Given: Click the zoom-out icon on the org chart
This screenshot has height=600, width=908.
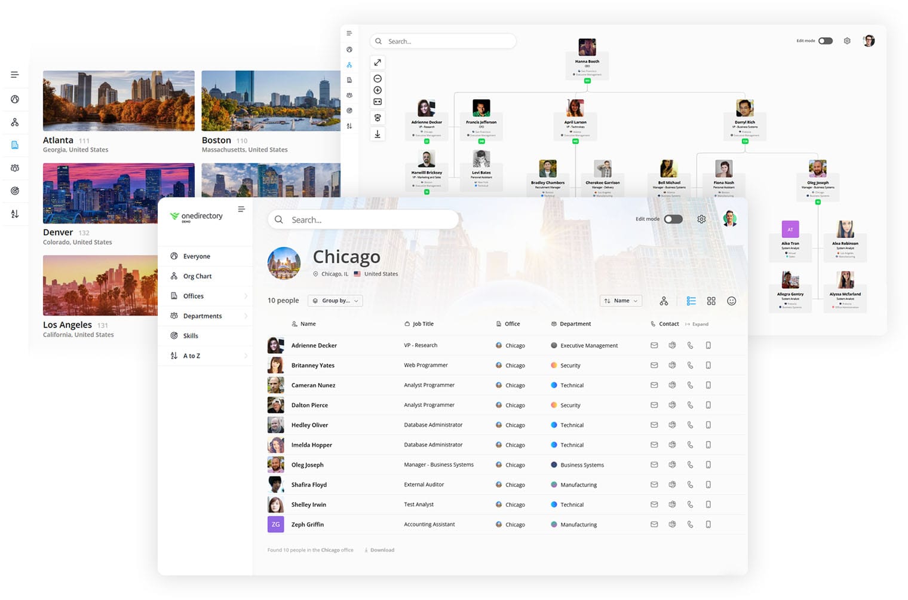Looking at the screenshot, I should click(x=378, y=78).
